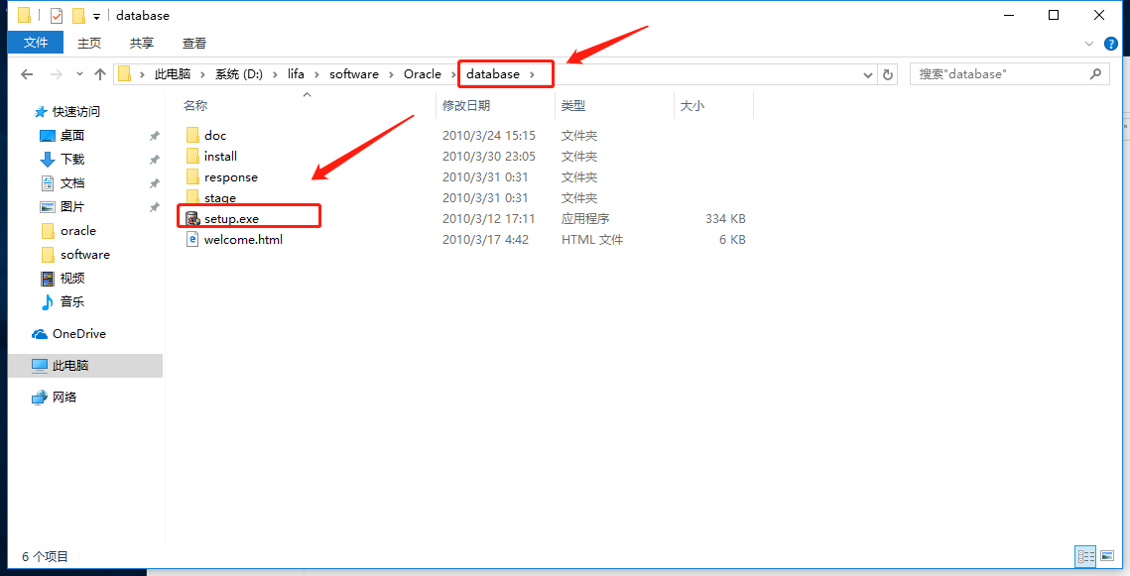Expand chevron after 此电脑 in breadcrumb
This screenshot has height=576, width=1130.
[203, 74]
